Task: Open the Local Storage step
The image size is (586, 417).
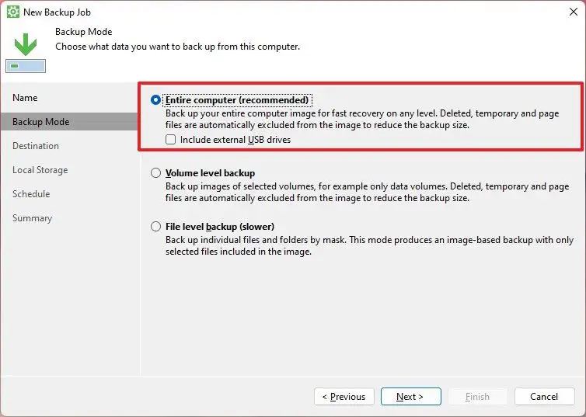Action: (40, 170)
